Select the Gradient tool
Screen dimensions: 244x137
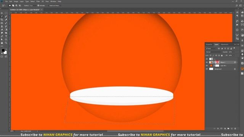pos(6,30)
